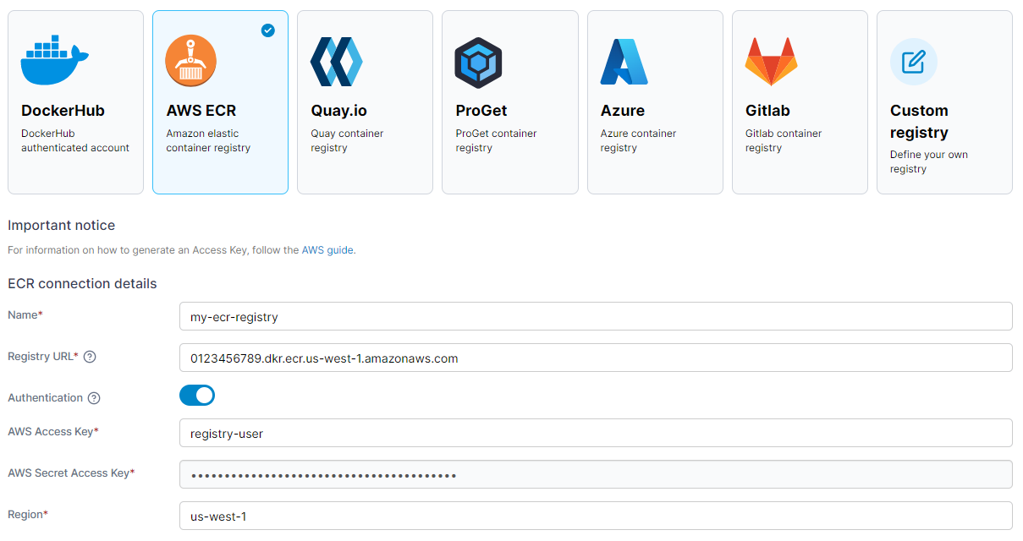Focus the Name field containing my-ecr-registry

click(x=596, y=316)
